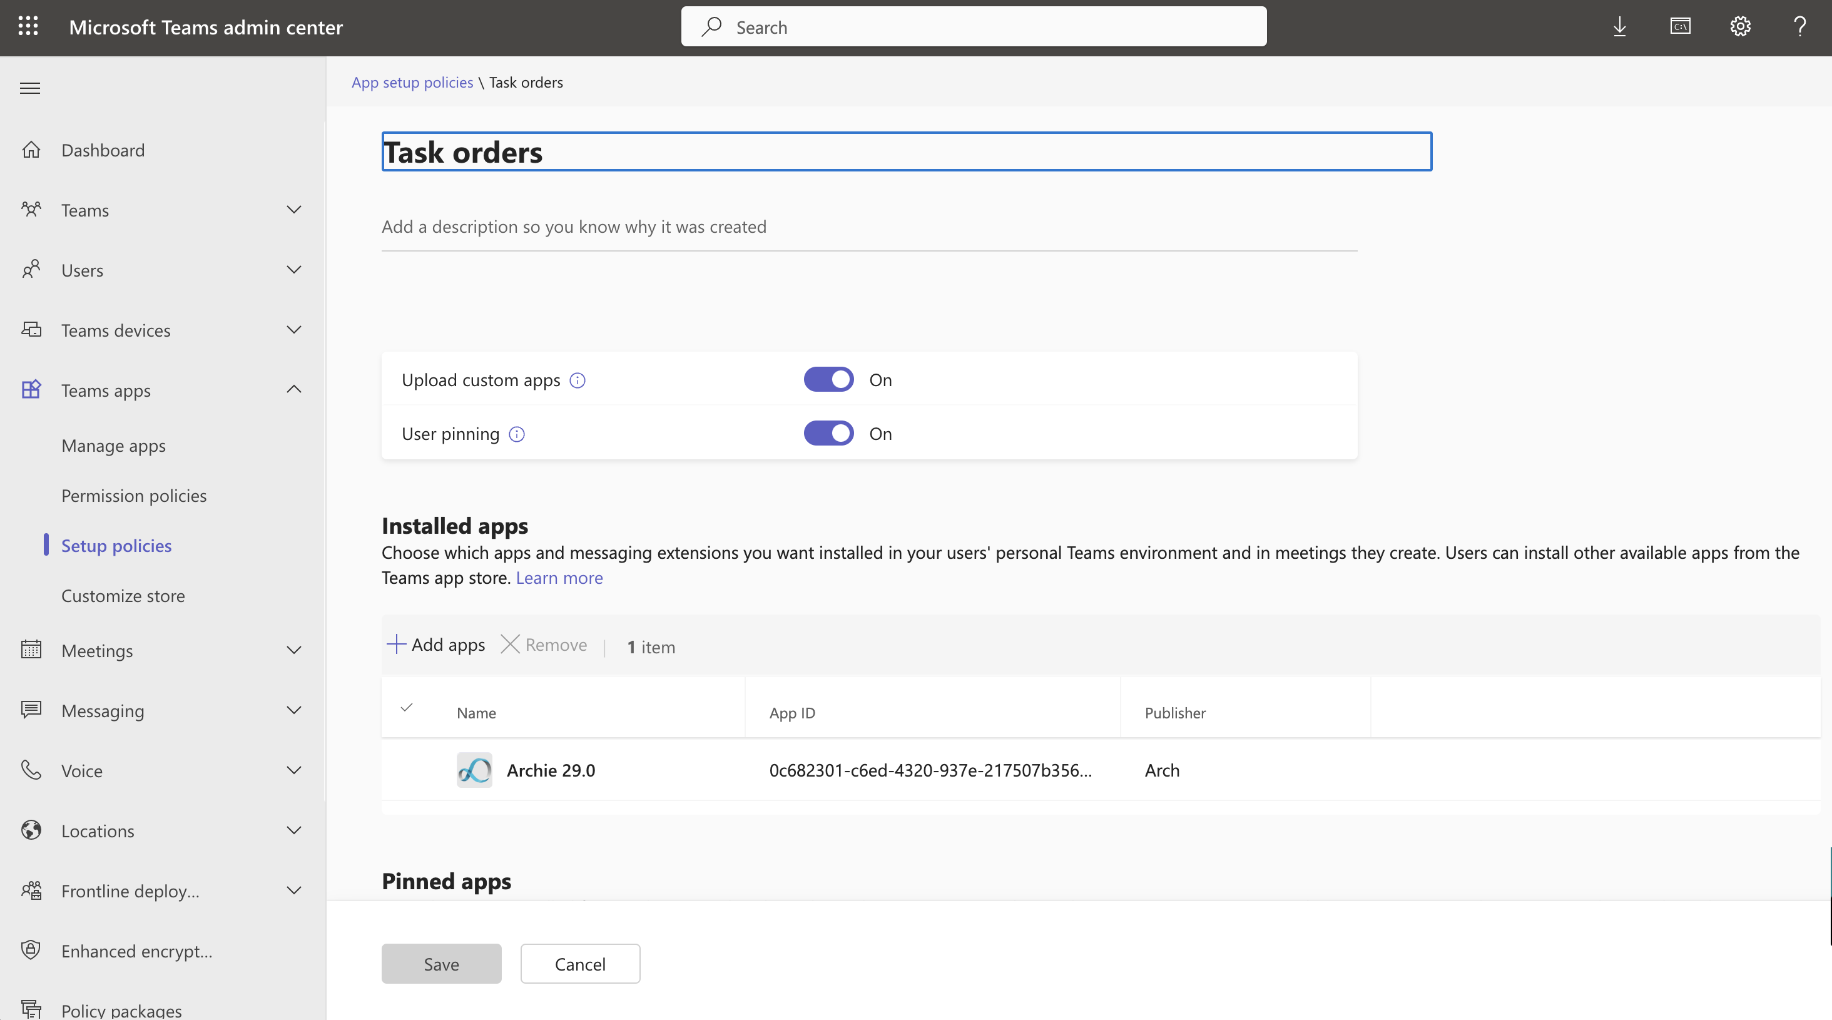Click User pinning info icon
1832x1020 pixels.
click(x=517, y=435)
